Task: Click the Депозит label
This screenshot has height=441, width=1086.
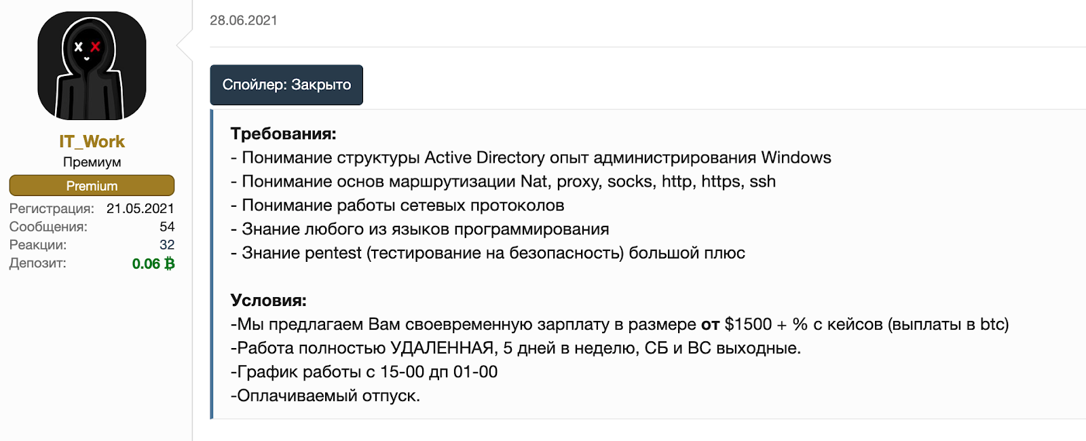Action: pyautogui.click(x=38, y=263)
